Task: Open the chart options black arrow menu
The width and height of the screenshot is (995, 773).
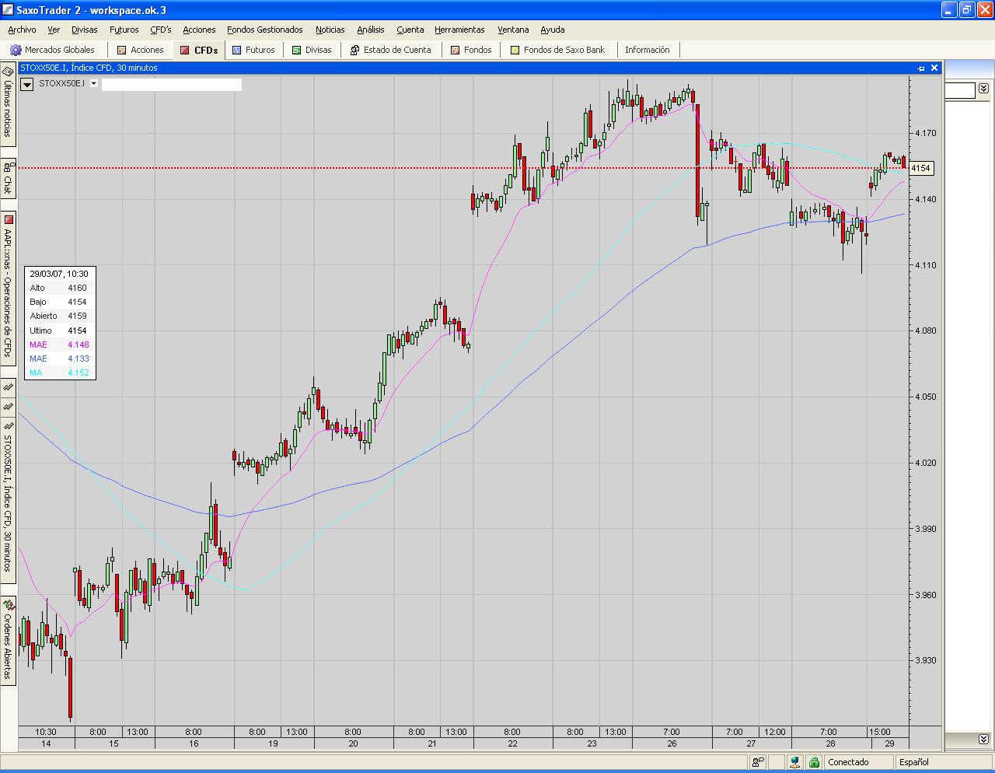Action: pyautogui.click(x=27, y=84)
